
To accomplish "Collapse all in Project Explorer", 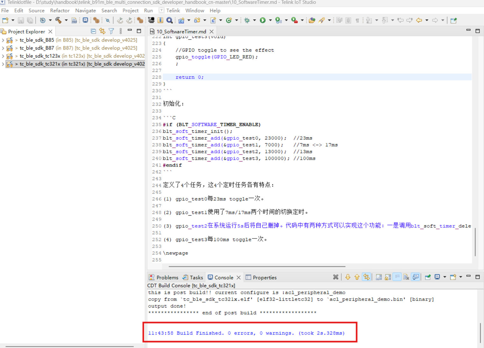I will (x=93, y=31).
